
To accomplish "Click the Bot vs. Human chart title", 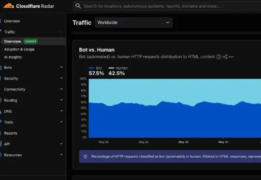I will [97, 50].
